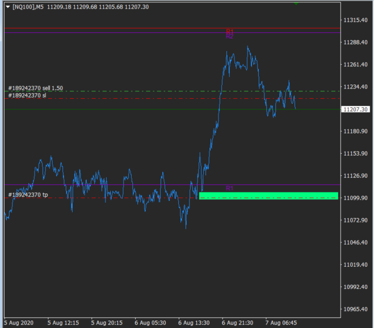Click the 11261.40 price scale label
This screenshot has height=328, width=374.
(x=355, y=64)
